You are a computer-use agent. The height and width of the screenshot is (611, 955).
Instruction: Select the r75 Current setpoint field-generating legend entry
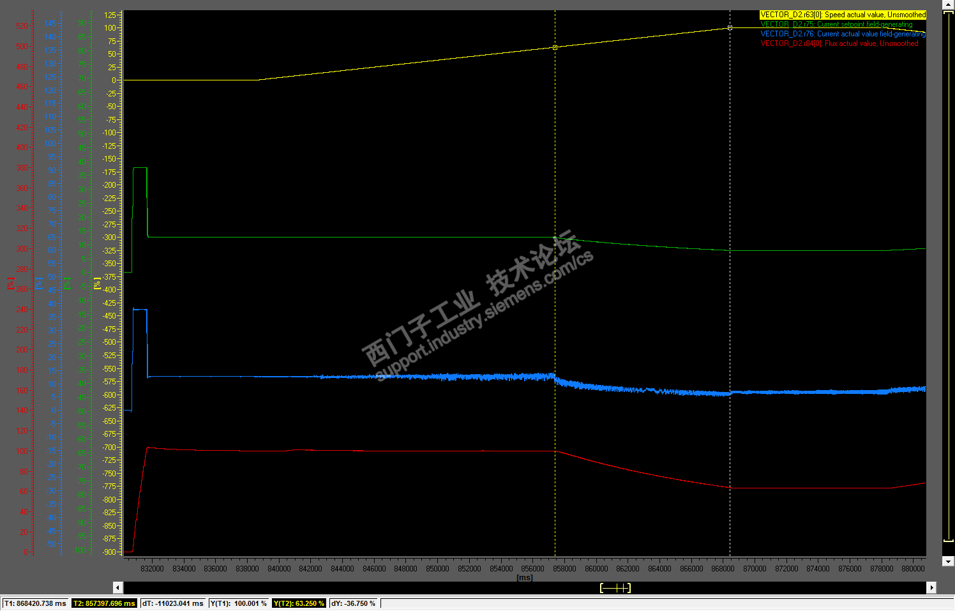tap(836, 24)
